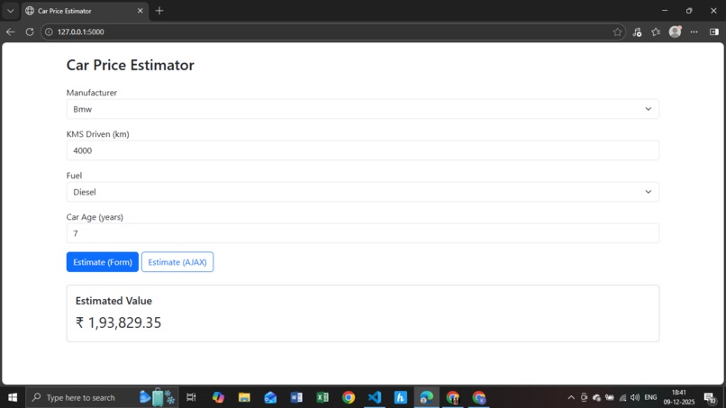This screenshot has height=408, width=726.
Task: Go back with the browser back arrow
Action: [x=10, y=32]
